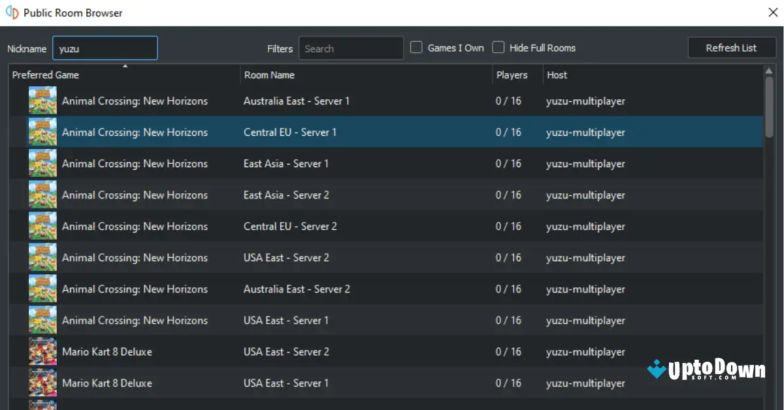Click the Animal Crossing icon on Australia East - Server 2
Viewport: 784px width, 410px height.
pyautogui.click(x=42, y=289)
